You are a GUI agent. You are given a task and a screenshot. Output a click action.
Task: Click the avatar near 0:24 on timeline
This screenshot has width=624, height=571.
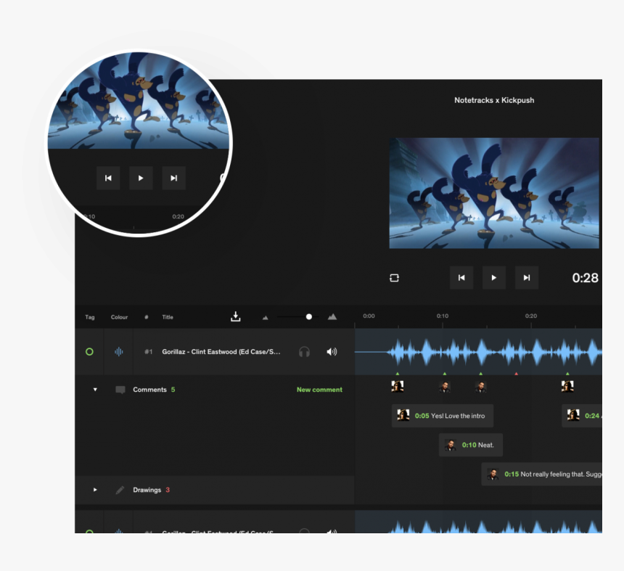tap(567, 386)
